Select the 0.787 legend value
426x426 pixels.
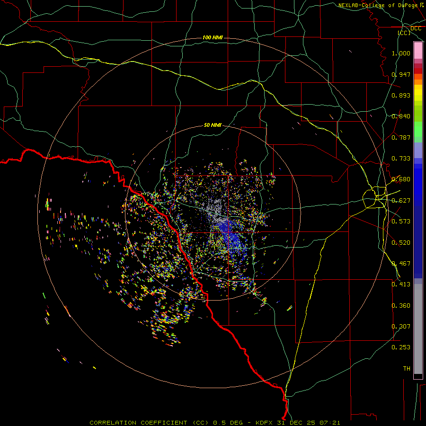pos(401,137)
